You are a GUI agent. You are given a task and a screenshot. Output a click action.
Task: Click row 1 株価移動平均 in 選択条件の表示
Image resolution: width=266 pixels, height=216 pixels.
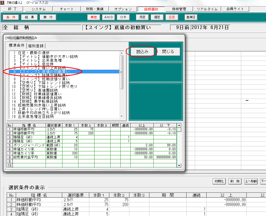point(136,200)
